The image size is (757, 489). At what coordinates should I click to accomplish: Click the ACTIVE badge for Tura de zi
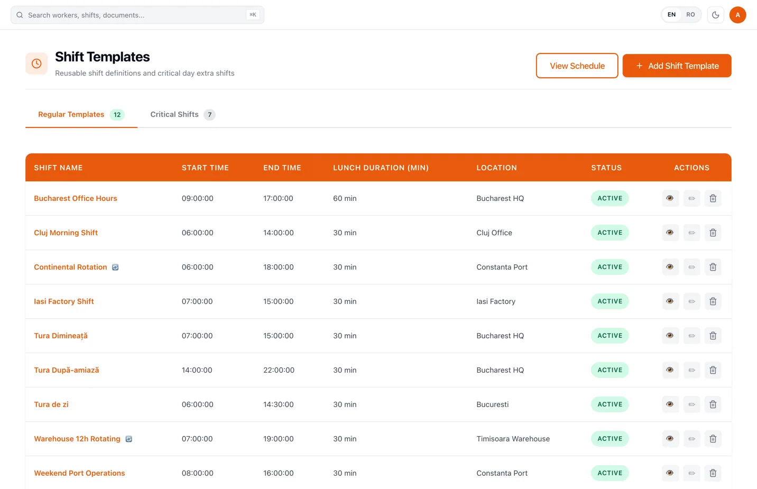(x=610, y=404)
